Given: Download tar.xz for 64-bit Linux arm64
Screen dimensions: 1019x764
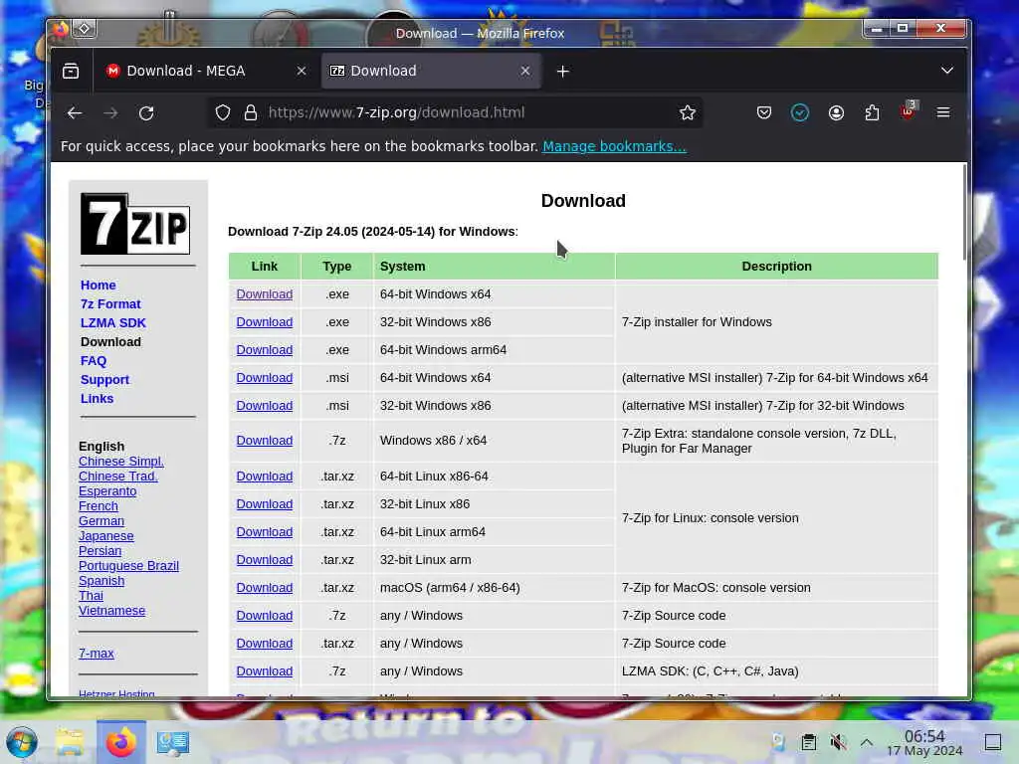Looking at the screenshot, I should 265,532.
